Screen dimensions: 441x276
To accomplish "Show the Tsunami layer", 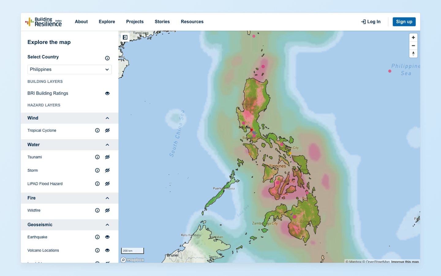I will pyautogui.click(x=107, y=157).
